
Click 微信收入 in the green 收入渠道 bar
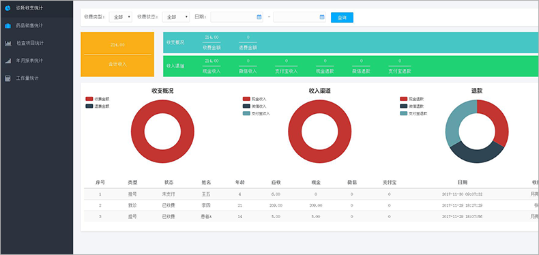pos(248,72)
